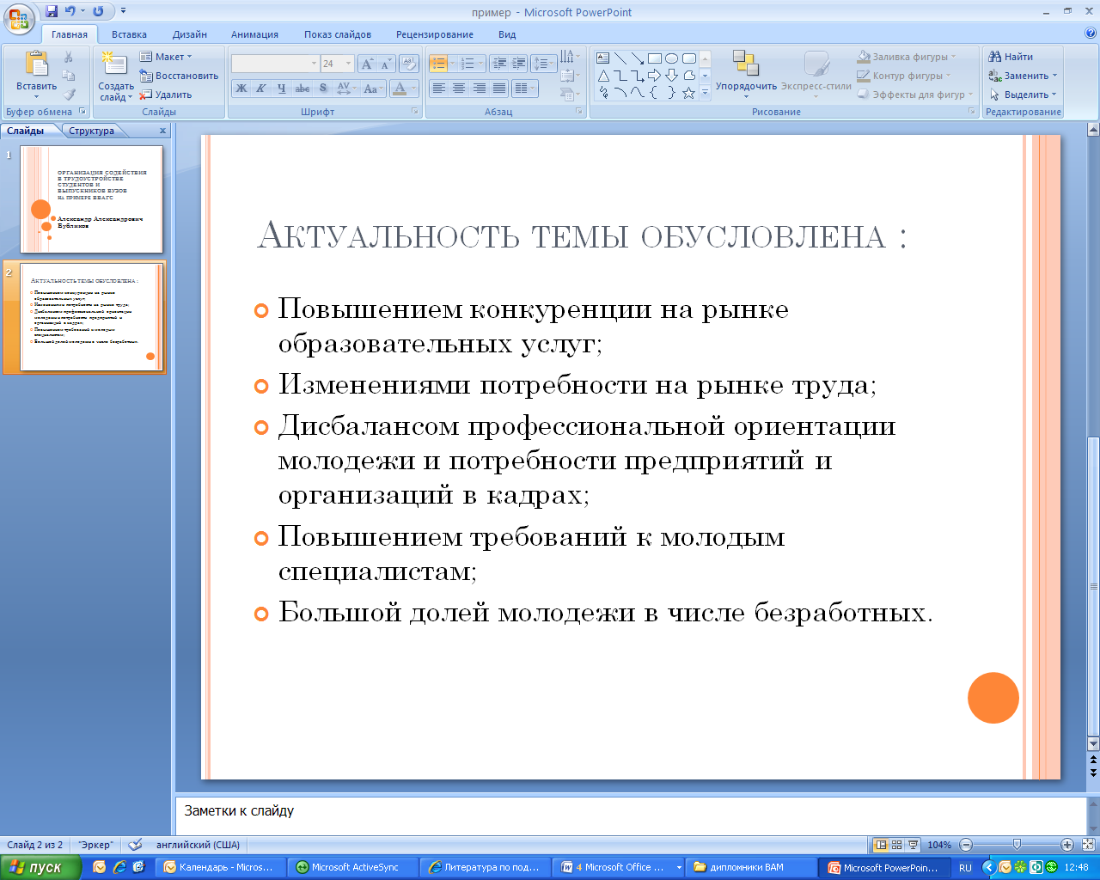Expand the shapes gallery
The width and height of the screenshot is (1100, 880).
[x=706, y=94]
